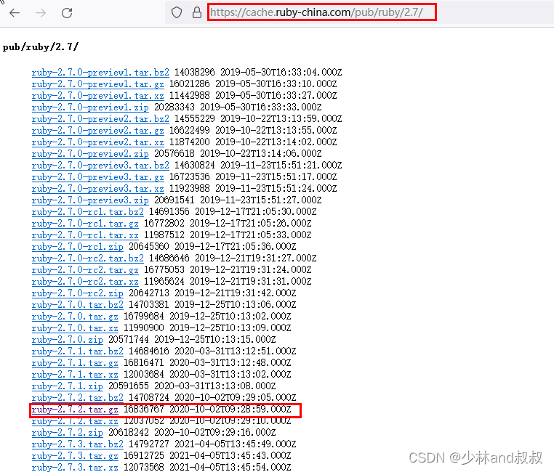Image resolution: width=554 pixels, height=472 pixels.
Task: Download ruby-2.7.1.zip file
Action: (68, 386)
